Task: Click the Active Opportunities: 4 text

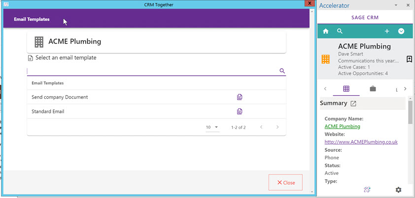Action: coord(363,73)
